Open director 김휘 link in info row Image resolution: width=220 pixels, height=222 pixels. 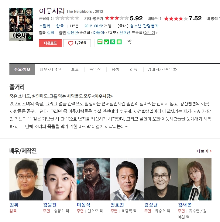50,33
